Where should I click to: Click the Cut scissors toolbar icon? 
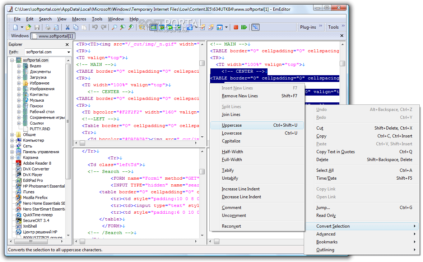click(67, 27)
